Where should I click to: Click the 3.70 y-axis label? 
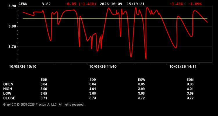click(x=12, y=47)
